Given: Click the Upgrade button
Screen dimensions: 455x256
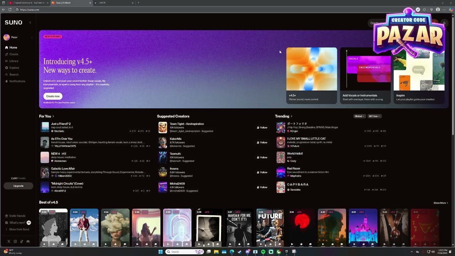Looking at the screenshot, I should 18,186.
